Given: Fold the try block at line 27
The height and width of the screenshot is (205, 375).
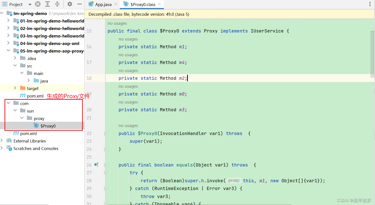Looking at the screenshot, I should coord(106,173).
